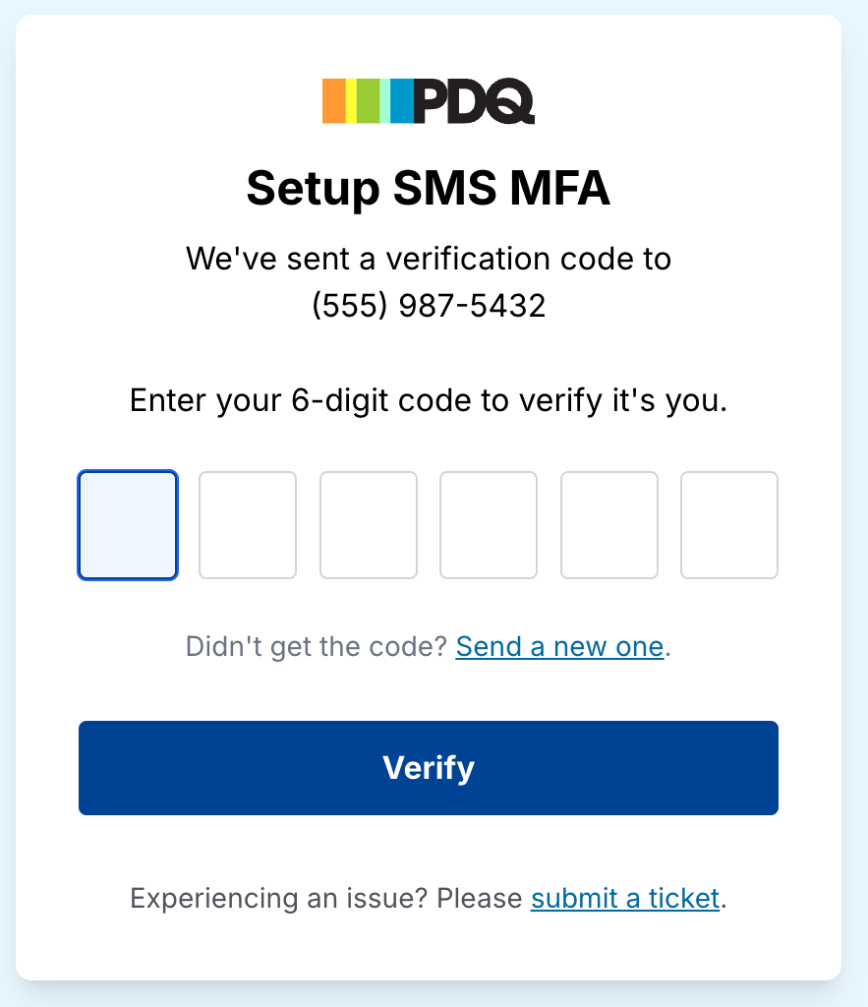
Task: Select the second code digit box
Action: [248, 525]
